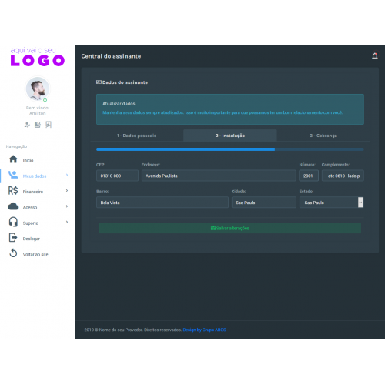Click the user avatar picture
This screenshot has width=385, height=385.
click(38, 89)
